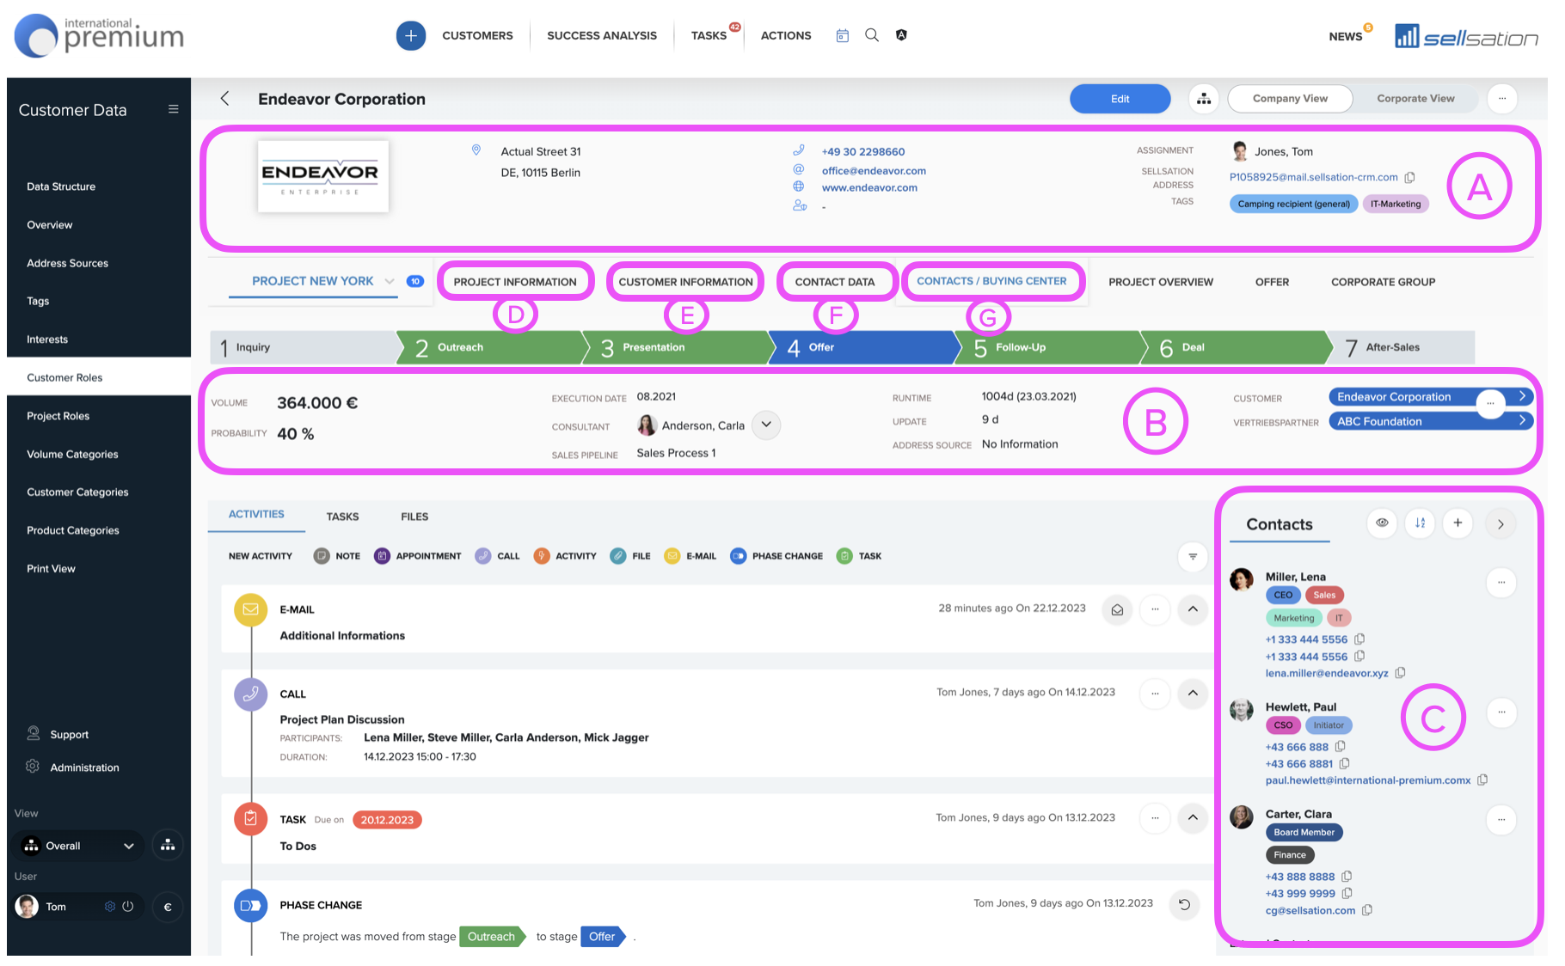Click the Endeavor company logo thumbnail

(323, 176)
